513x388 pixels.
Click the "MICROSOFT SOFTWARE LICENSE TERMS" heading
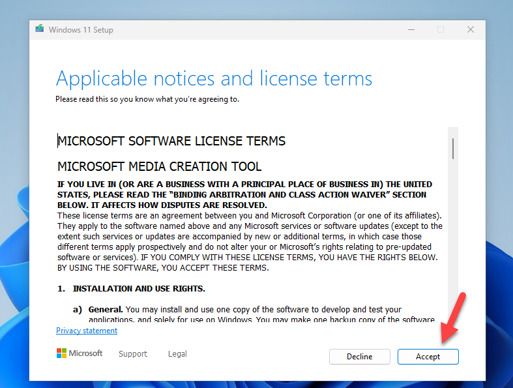coord(171,141)
